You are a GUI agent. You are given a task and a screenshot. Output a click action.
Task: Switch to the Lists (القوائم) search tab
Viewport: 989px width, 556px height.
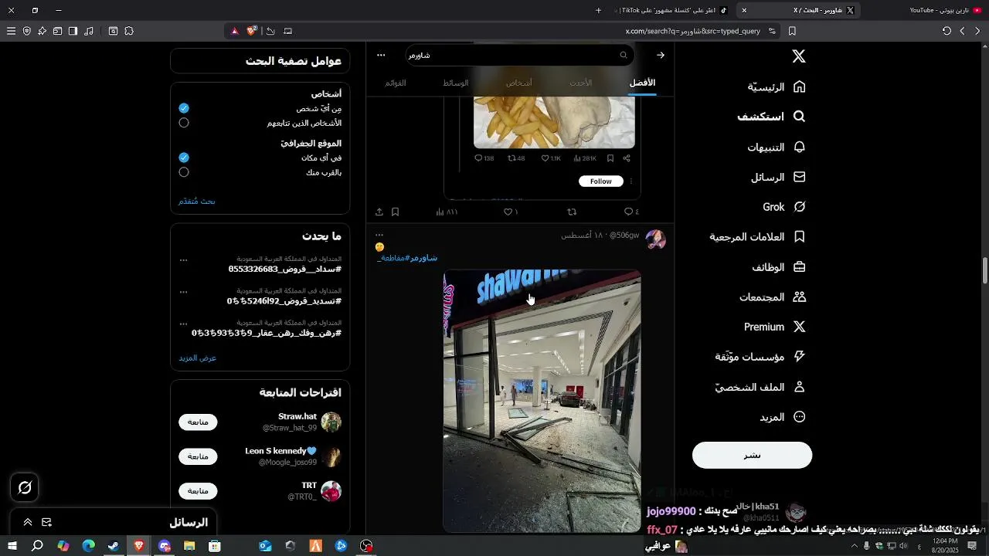[x=396, y=83]
